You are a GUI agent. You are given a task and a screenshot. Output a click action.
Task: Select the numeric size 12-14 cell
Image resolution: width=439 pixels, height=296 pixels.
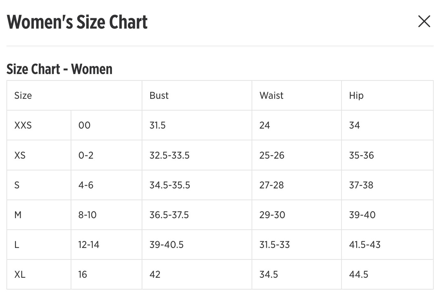click(107, 245)
